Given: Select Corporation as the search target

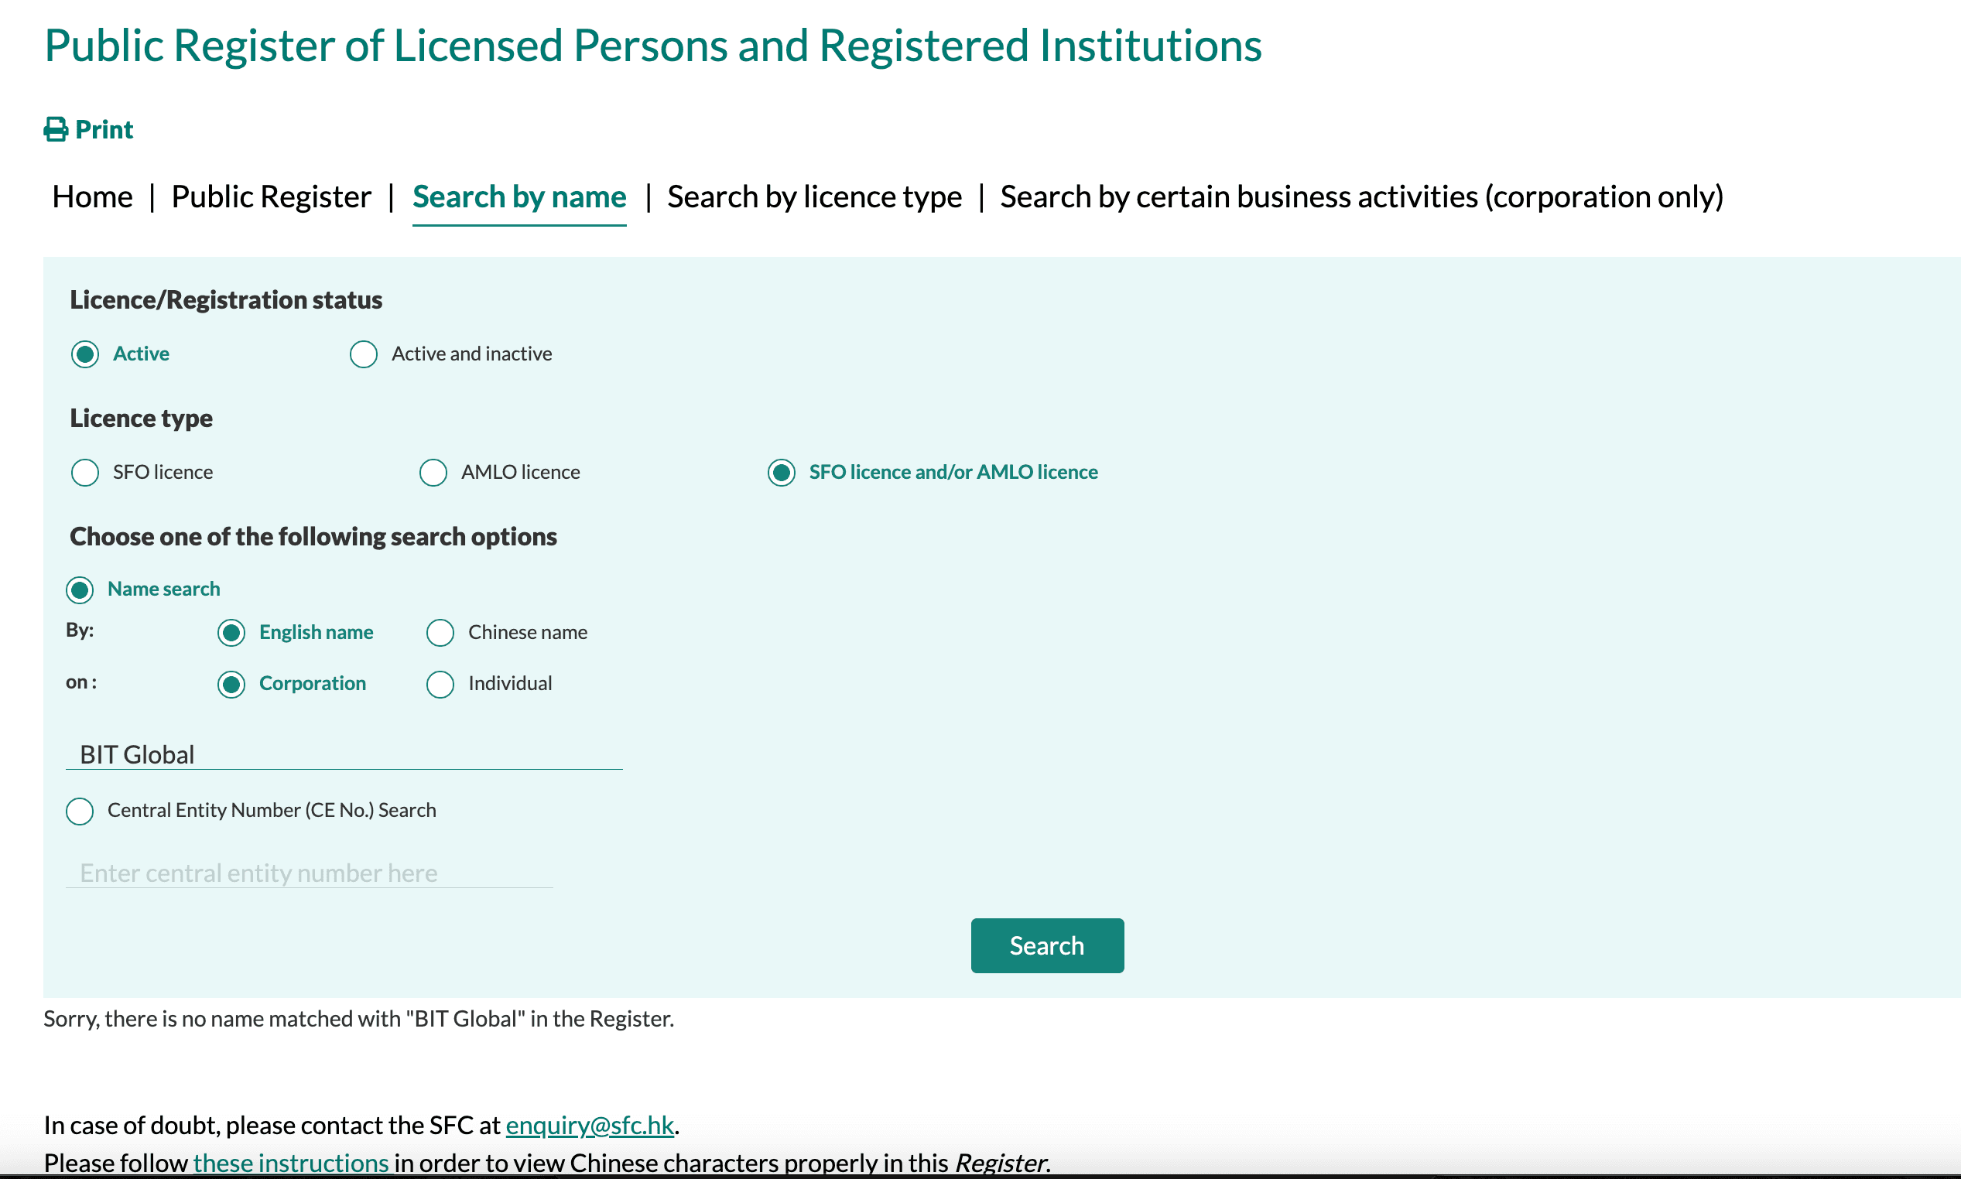Looking at the screenshot, I should (231, 684).
